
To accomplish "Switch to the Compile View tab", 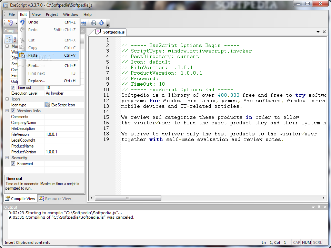I will [20, 199].
